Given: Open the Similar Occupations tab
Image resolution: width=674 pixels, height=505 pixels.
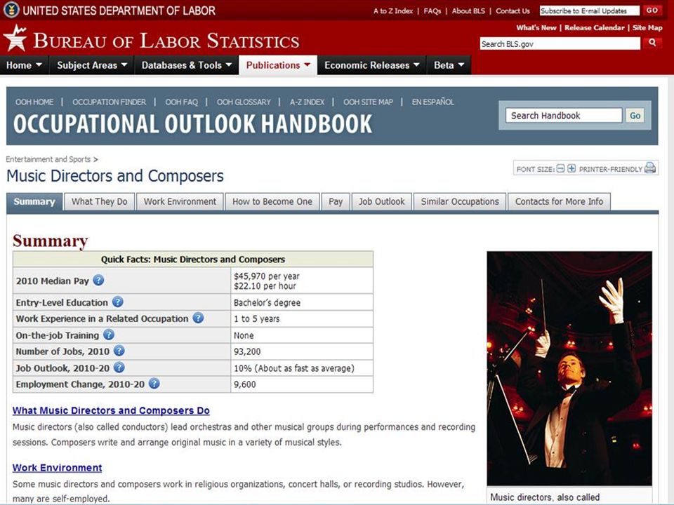Looking at the screenshot, I should point(460,202).
